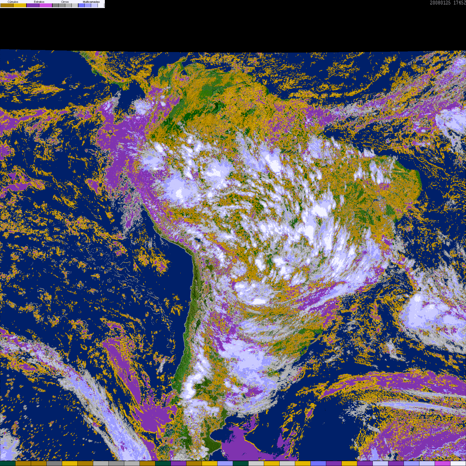Pick the dark purple Estratos swatch
This screenshot has height=466, width=466.
[33, 5]
